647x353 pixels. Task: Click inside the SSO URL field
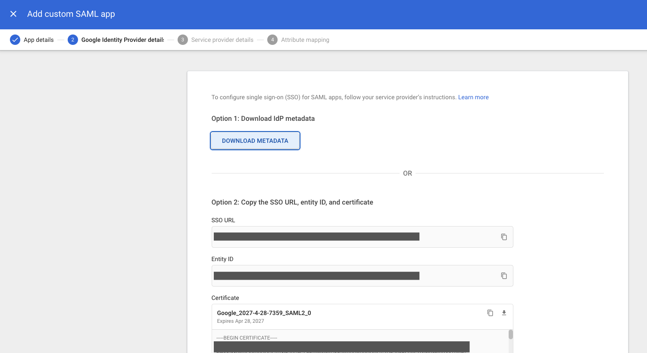click(316, 237)
